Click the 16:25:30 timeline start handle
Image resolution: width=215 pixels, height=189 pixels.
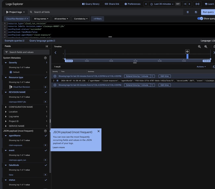point(69,61)
